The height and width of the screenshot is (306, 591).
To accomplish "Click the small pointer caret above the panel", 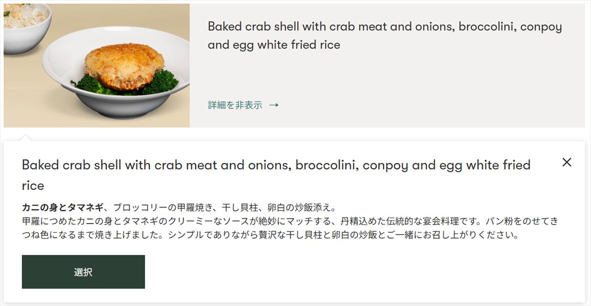I will (26, 138).
